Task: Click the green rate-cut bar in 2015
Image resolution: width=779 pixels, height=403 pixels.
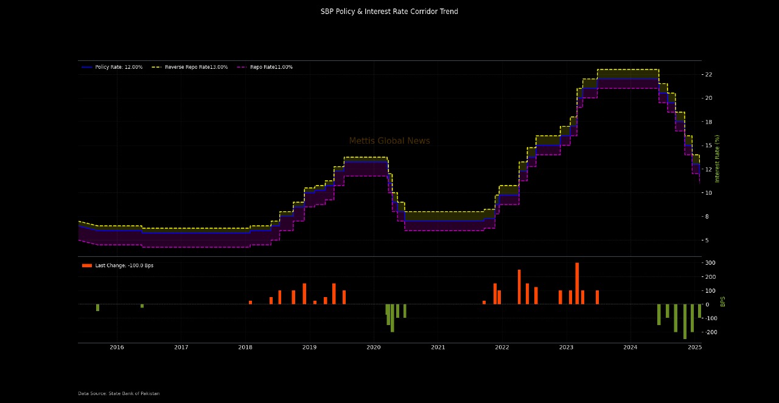Action: coord(97,307)
